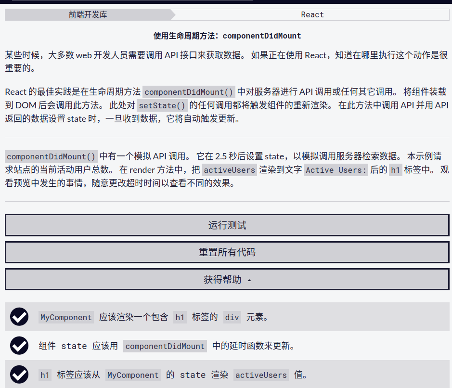Switch to the React breadcrumb section

[312, 14]
